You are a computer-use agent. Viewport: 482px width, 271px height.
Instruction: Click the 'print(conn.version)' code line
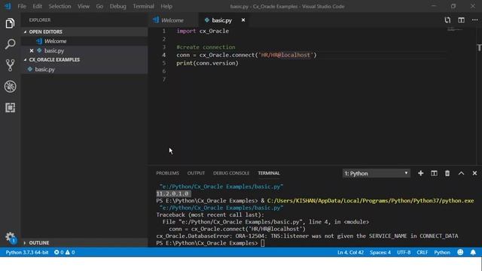coord(207,63)
